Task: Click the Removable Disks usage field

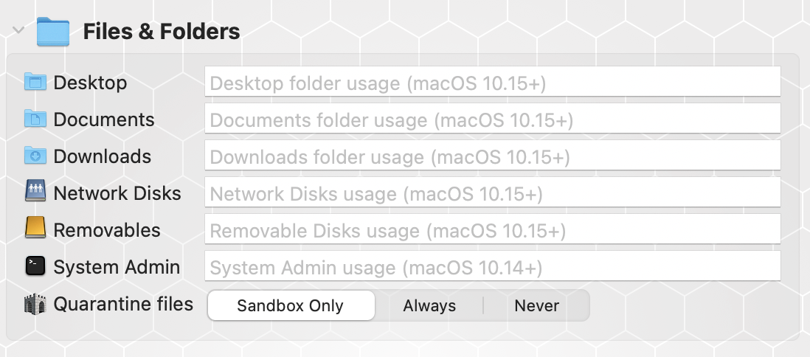Action: 492,229
